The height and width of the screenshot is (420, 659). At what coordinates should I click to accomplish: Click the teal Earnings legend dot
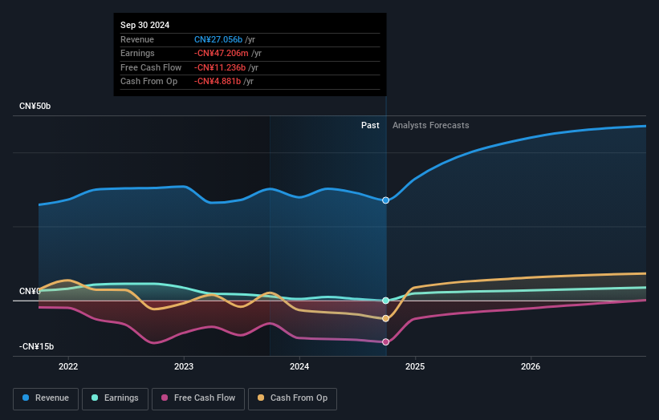[95, 398]
